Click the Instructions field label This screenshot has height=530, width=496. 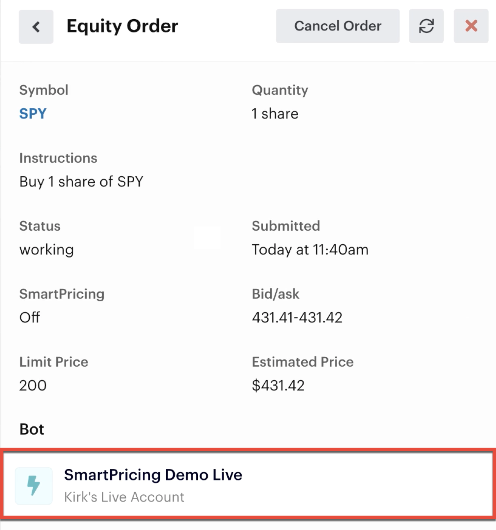point(58,158)
